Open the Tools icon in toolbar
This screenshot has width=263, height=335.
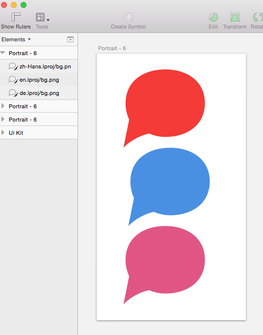point(40,17)
